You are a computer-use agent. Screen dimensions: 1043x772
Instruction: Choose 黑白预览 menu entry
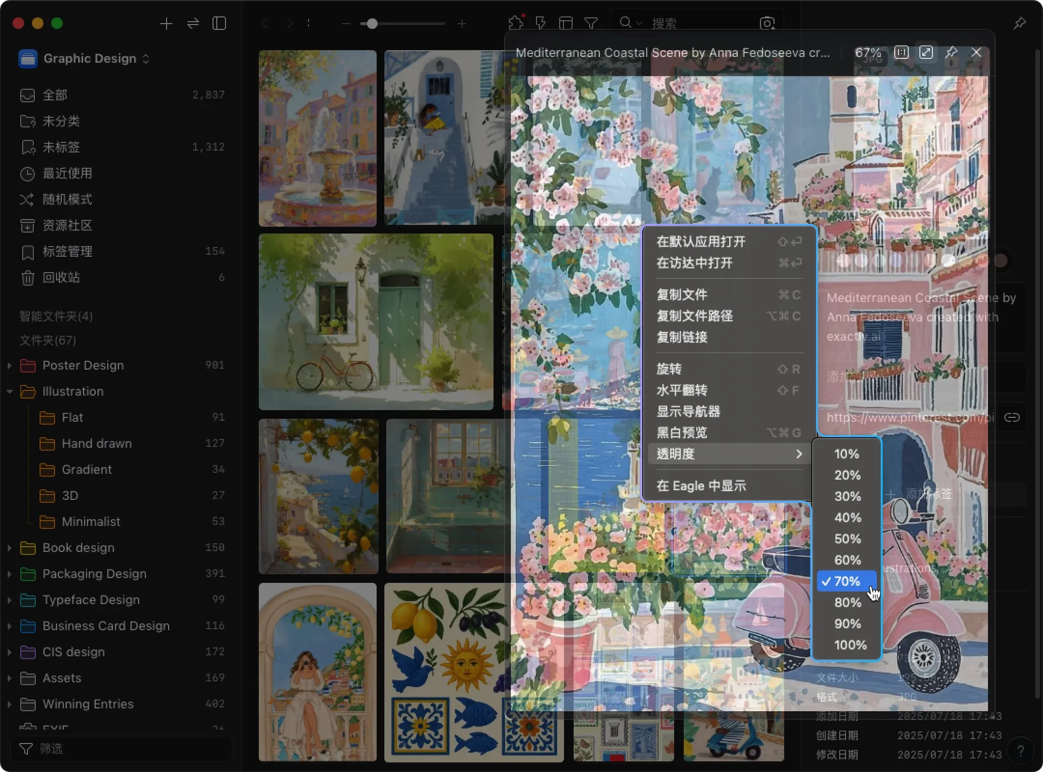coord(729,433)
